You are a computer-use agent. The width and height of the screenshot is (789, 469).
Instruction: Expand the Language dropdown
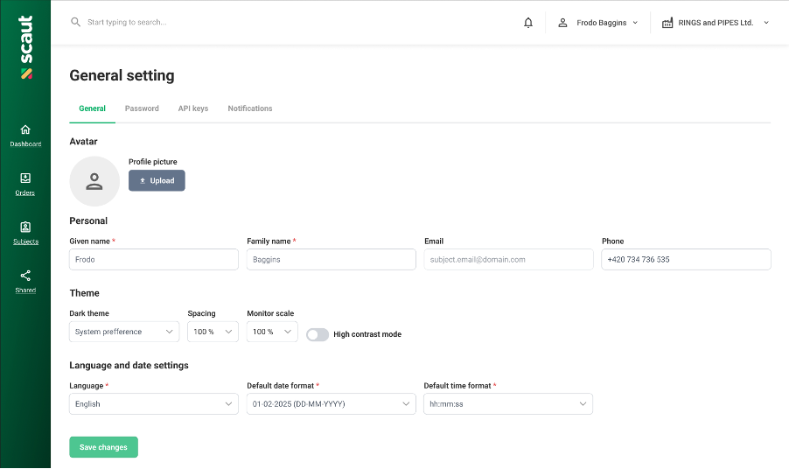tap(154, 404)
